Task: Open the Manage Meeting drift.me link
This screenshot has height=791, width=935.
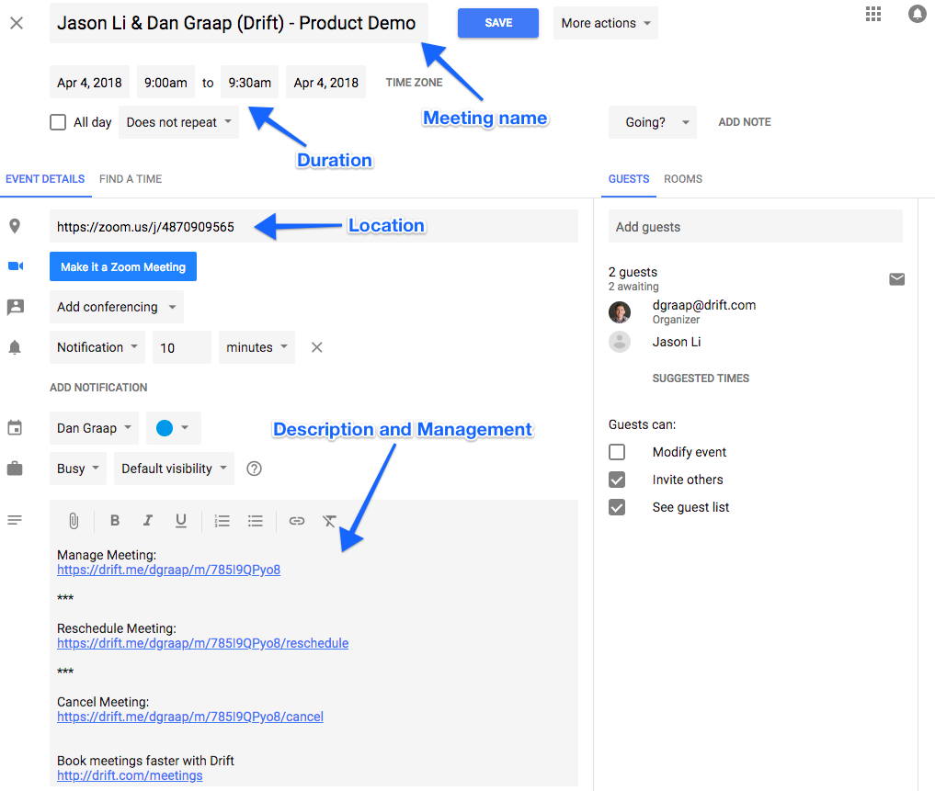Action: click(x=169, y=570)
